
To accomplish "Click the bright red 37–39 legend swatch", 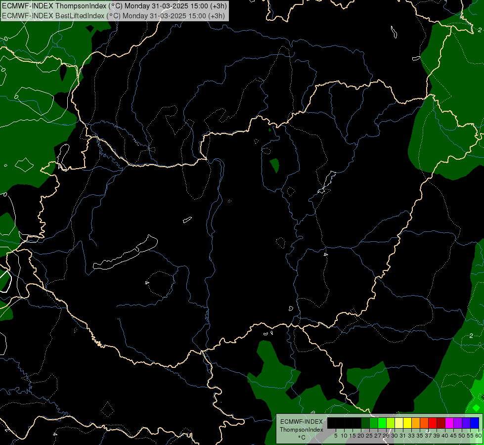I will 433,423.
